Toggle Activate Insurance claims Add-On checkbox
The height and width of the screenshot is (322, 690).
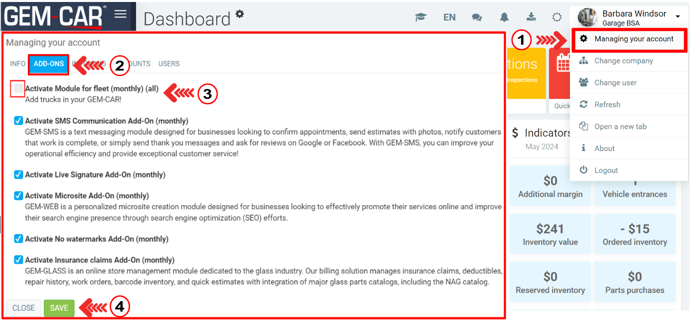tap(18, 260)
